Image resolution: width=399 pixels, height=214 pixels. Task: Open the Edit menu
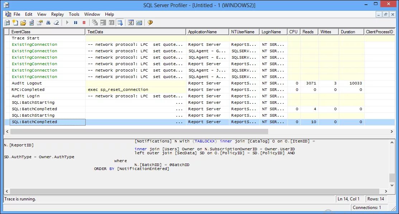29,14
